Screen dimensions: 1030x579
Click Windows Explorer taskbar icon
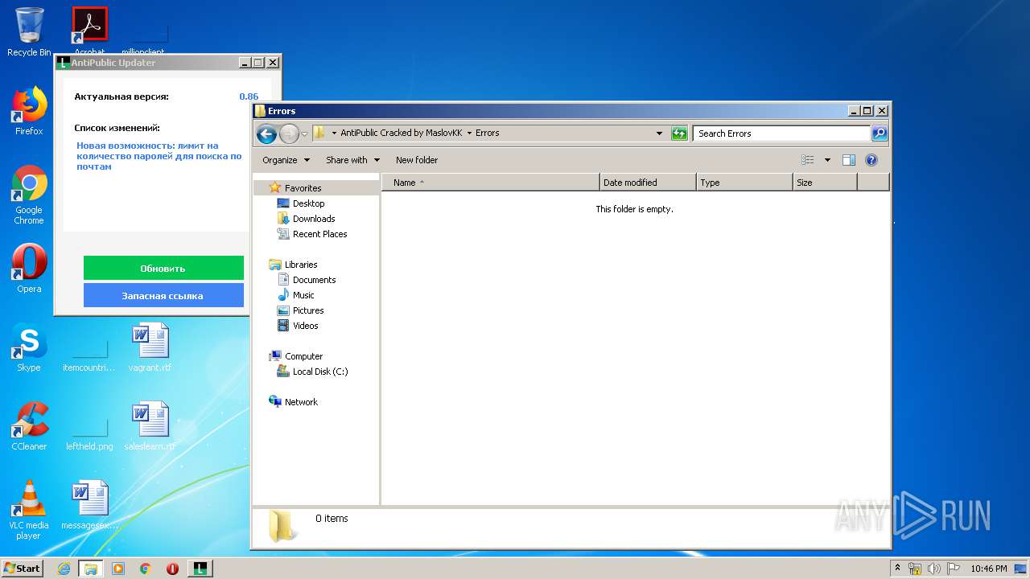point(91,569)
